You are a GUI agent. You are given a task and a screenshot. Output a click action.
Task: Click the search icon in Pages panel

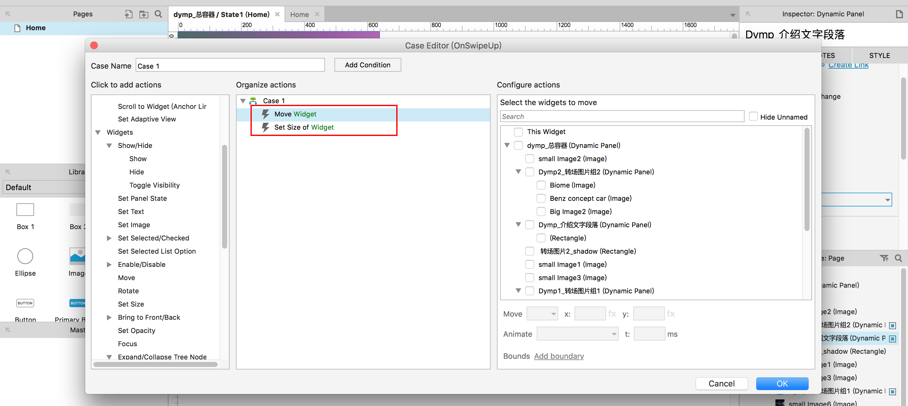pos(158,14)
